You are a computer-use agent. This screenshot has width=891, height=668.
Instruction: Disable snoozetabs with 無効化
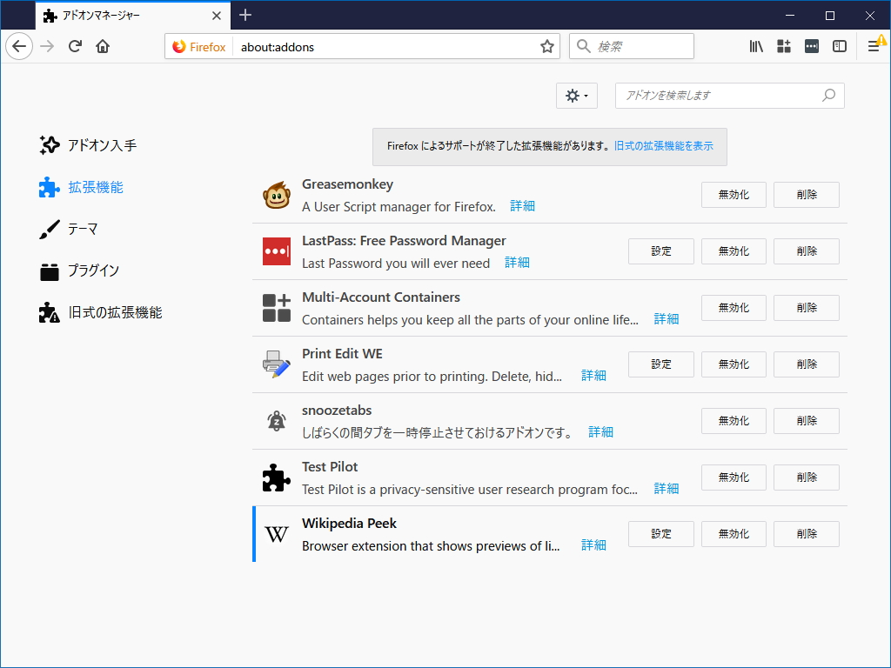click(734, 421)
